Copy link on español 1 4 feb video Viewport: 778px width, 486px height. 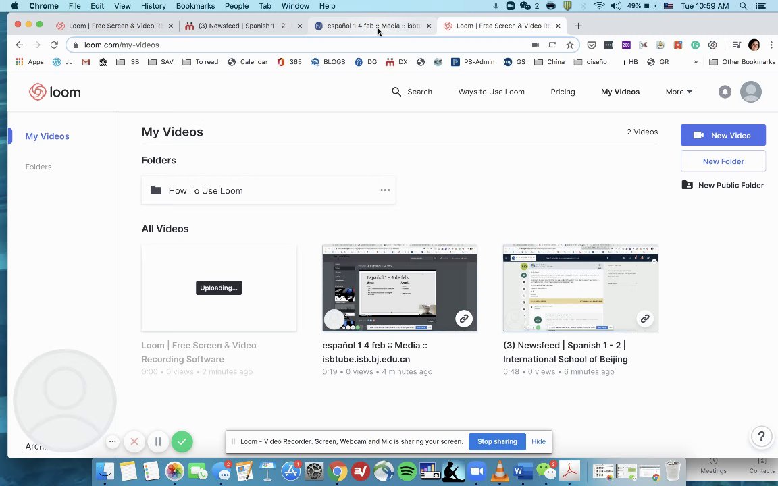(464, 319)
